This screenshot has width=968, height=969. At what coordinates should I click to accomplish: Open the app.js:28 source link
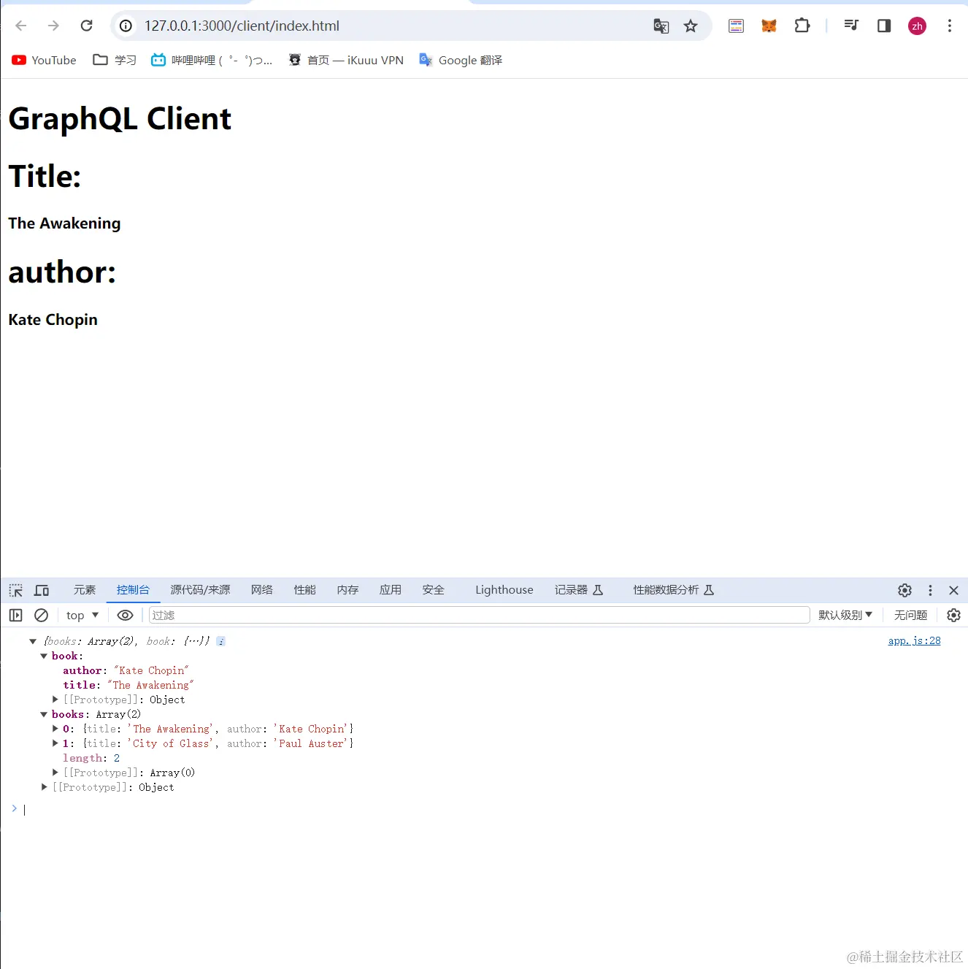click(915, 641)
